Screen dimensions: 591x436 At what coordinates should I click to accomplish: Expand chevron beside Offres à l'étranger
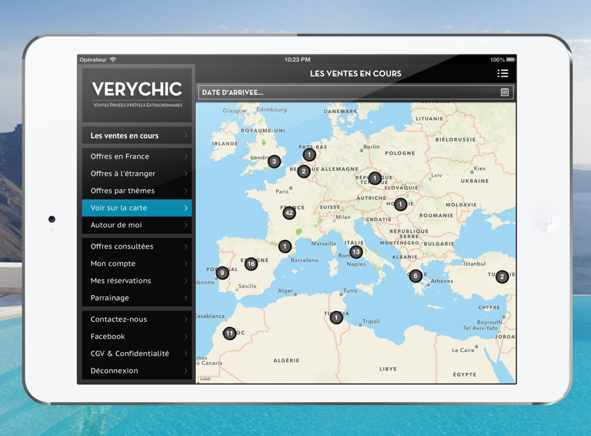(186, 174)
